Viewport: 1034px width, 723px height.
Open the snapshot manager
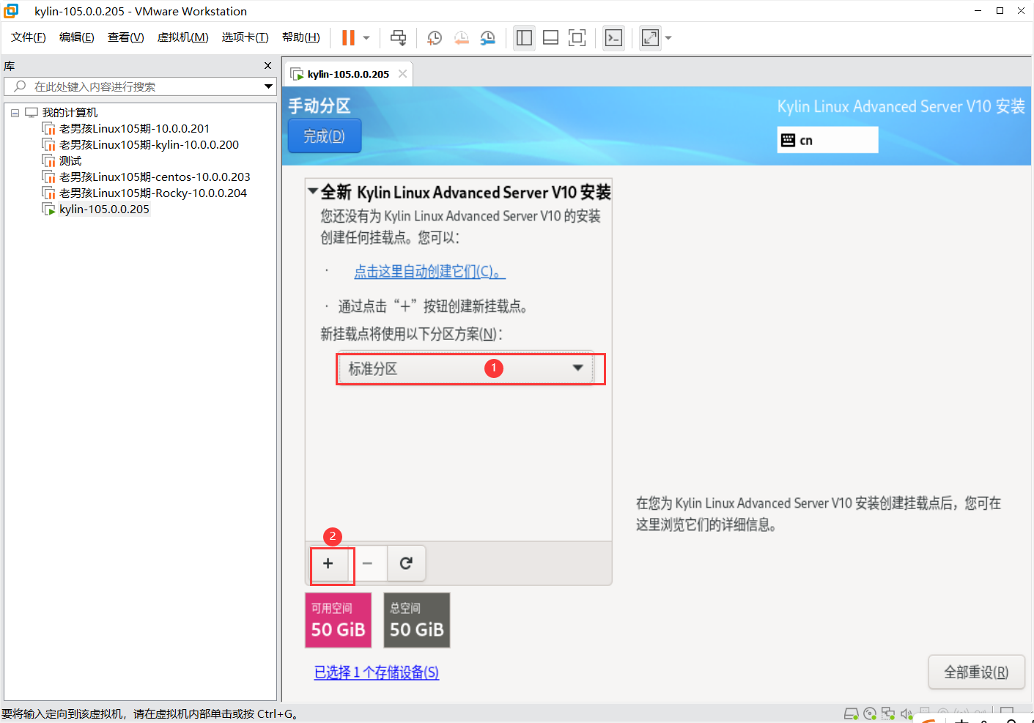487,38
